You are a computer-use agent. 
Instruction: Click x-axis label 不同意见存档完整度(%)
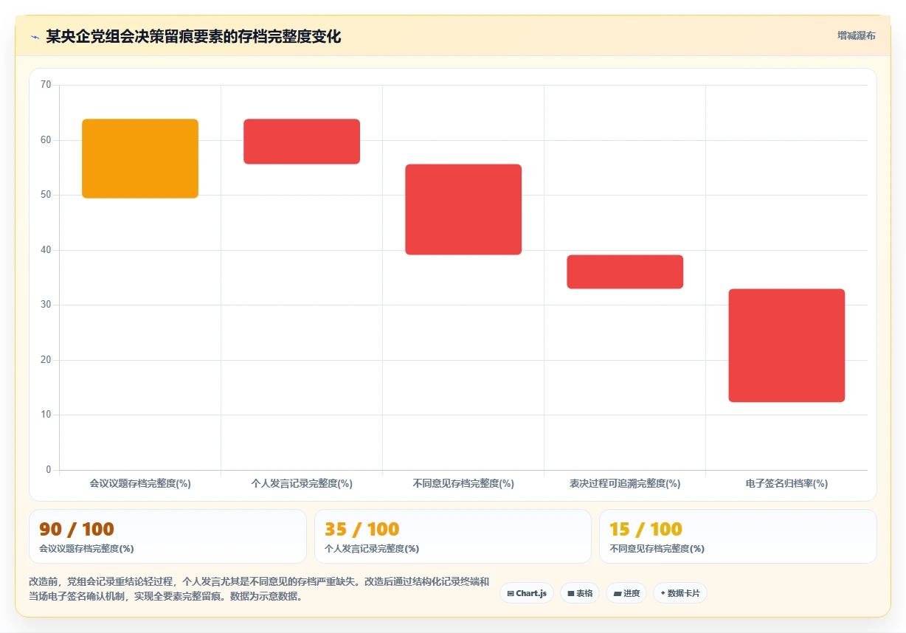click(463, 484)
